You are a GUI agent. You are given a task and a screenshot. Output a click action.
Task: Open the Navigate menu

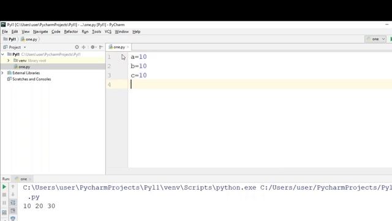tap(40, 31)
